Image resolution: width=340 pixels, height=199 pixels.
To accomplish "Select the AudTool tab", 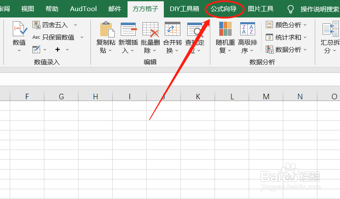I will pyautogui.click(x=83, y=9).
